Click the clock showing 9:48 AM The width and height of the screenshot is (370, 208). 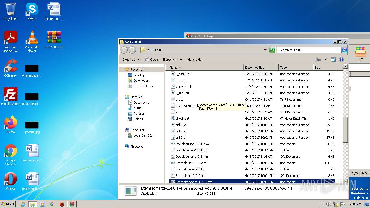pyautogui.click(x=355, y=204)
